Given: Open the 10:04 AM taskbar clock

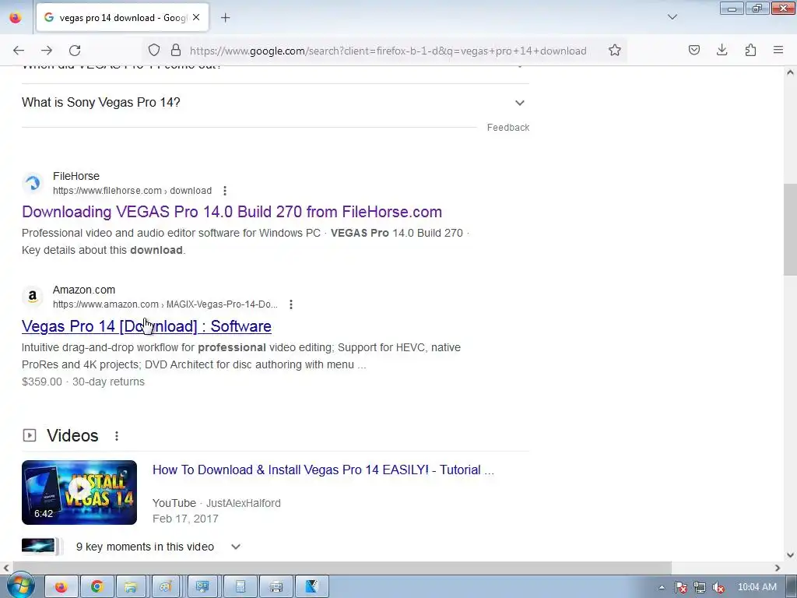Looking at the screenshot, I should 757,587.
